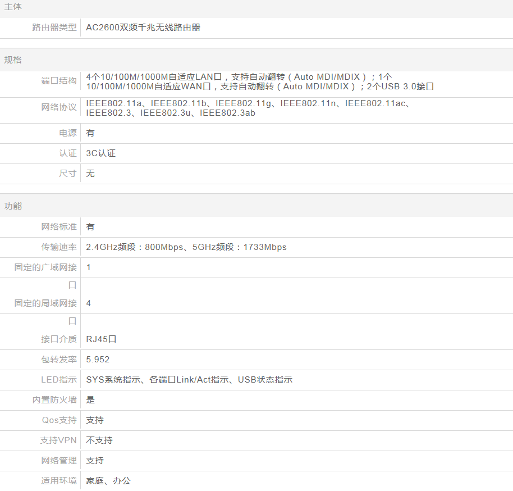Select the RJ45口 interface value
The height and width of the screenshot is (491, 513).
coord(101,339)
